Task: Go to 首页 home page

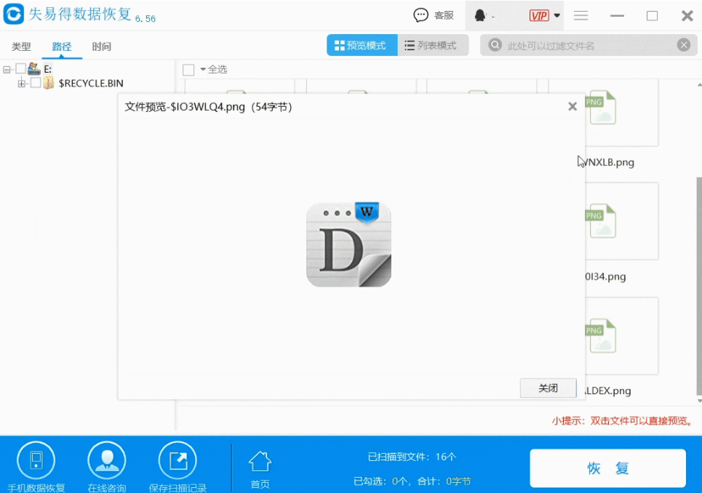Action: coord(260,470)
